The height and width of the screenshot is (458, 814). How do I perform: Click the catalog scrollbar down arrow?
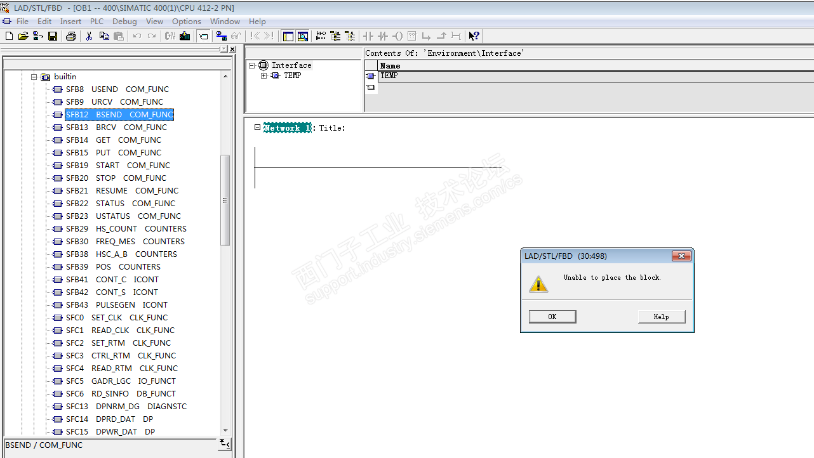pos(225,431)
